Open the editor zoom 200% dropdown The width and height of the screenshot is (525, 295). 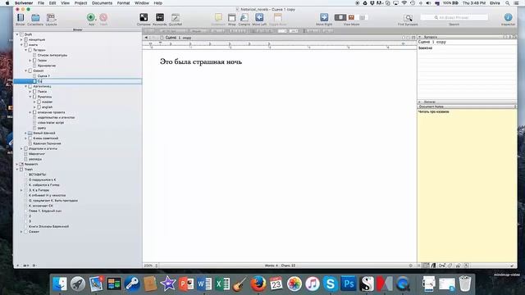coord(151,265)
